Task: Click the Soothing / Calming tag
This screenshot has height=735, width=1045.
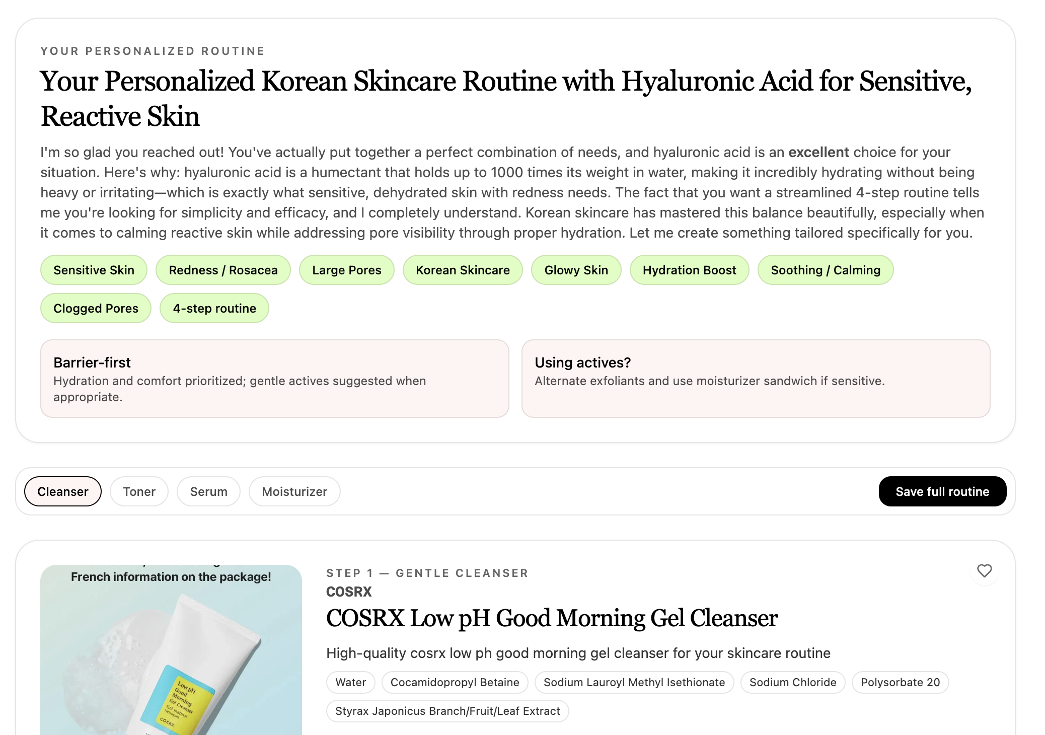Action: 825,270
